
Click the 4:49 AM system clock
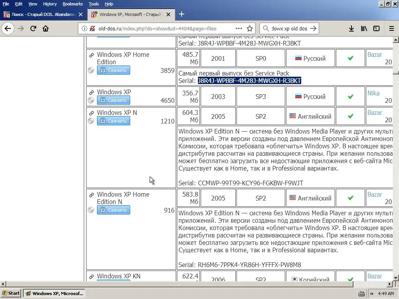point(386,294)
